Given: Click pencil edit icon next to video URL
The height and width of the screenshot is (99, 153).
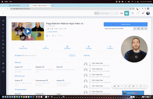Looking at the screenshot, I should click(135, 29).
